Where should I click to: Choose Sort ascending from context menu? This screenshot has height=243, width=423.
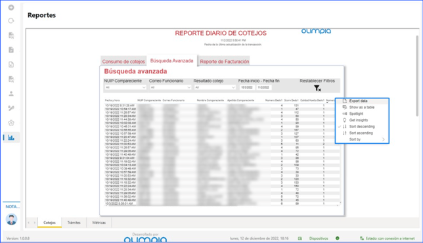click(362, 133)
